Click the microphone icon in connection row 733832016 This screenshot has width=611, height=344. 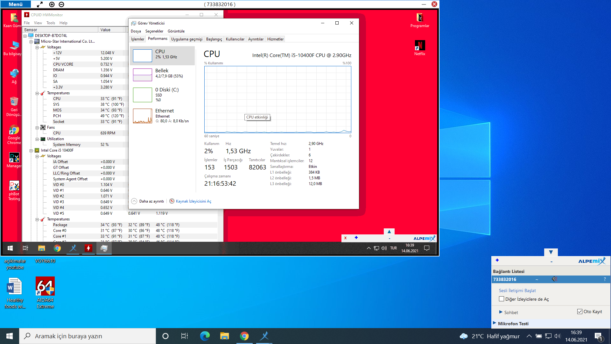[554, 279]
